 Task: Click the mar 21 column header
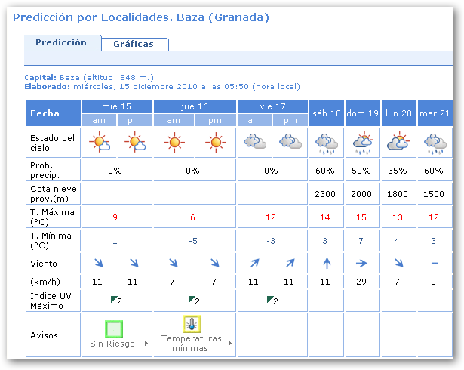435,113
